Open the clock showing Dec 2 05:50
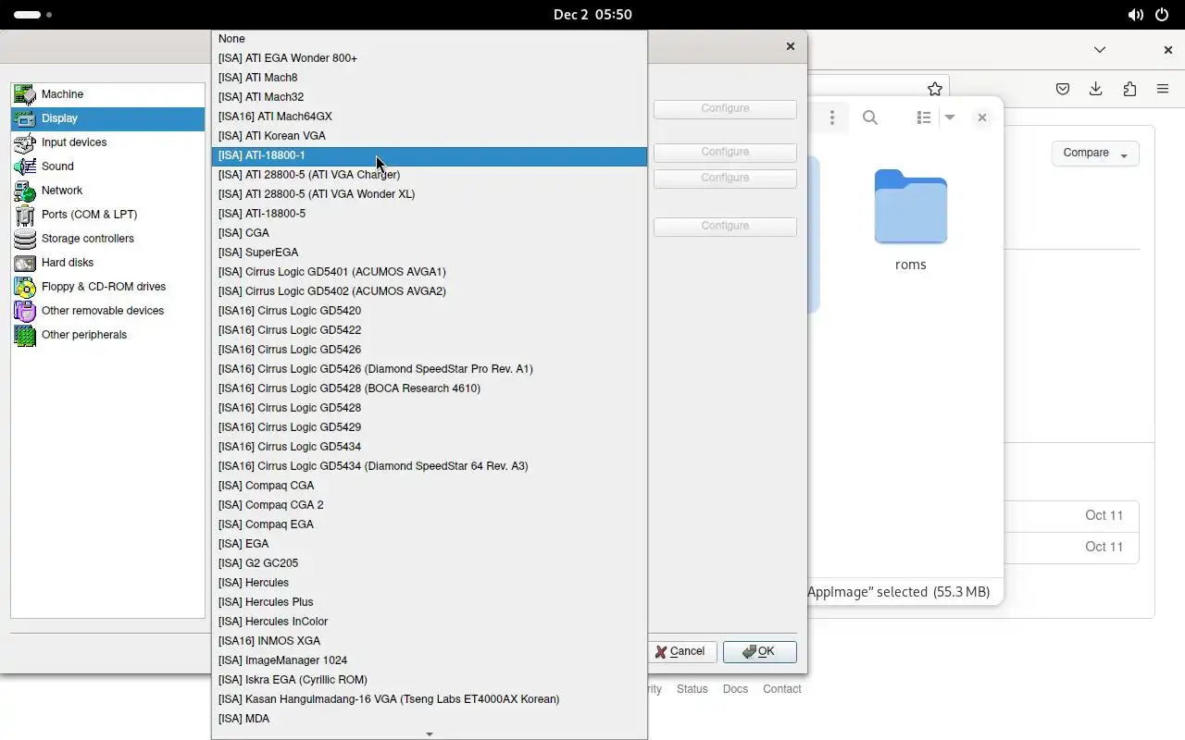The height and width of the screenshot is (740, 1185). click(592, 15)
